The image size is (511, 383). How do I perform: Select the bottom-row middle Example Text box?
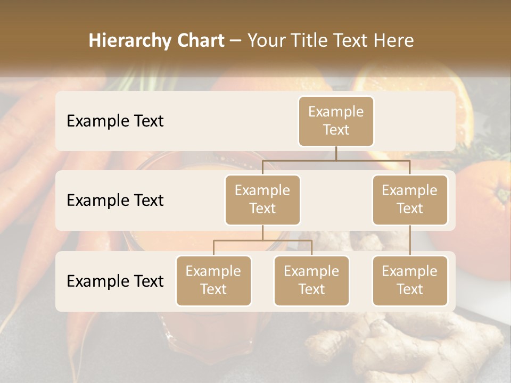[x=311, y=280]
